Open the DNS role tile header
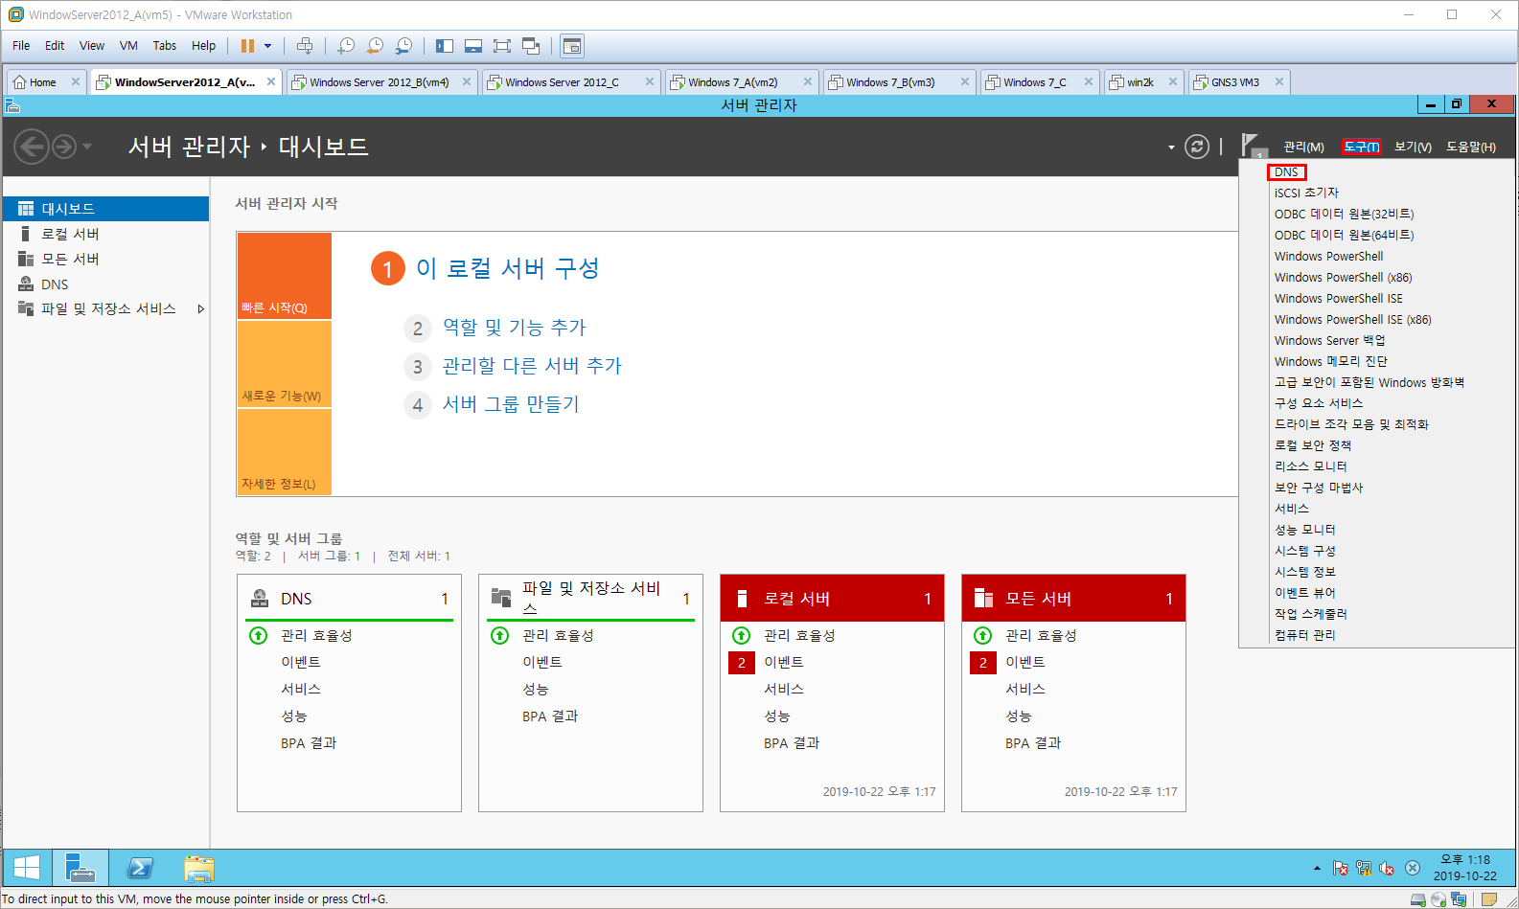Screen dimensions: 1519x909 pos(350,599)
